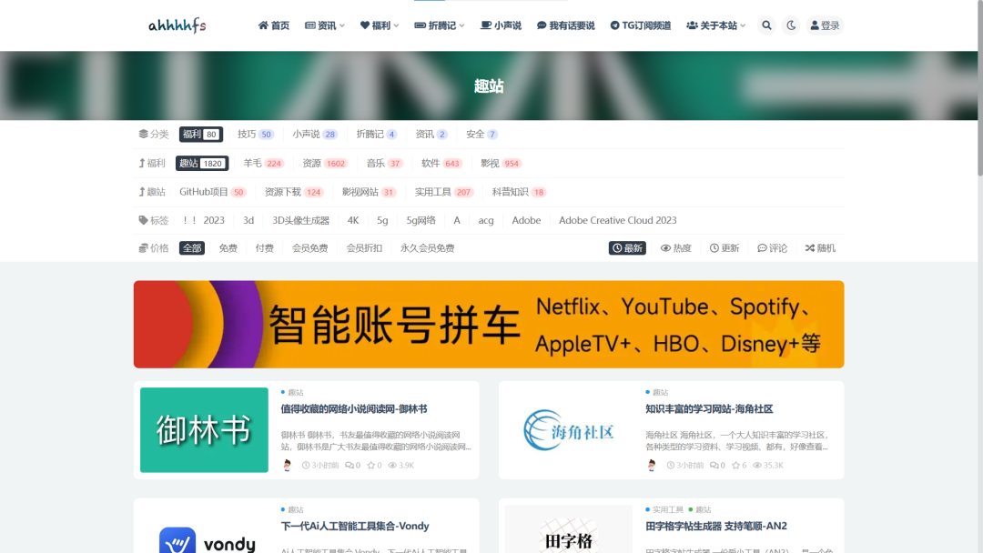Select 福利 80 category filter

click(200, 134)
